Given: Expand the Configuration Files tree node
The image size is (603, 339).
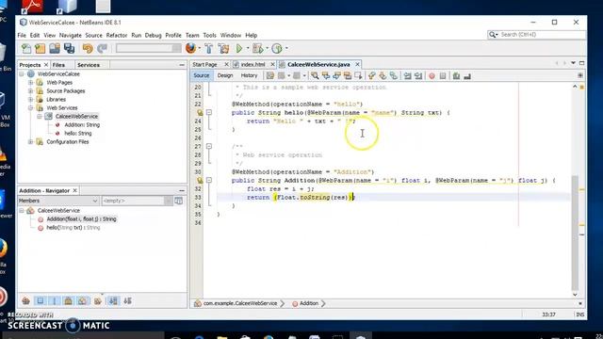Looking at the screenshot, I should click(31, 142).
